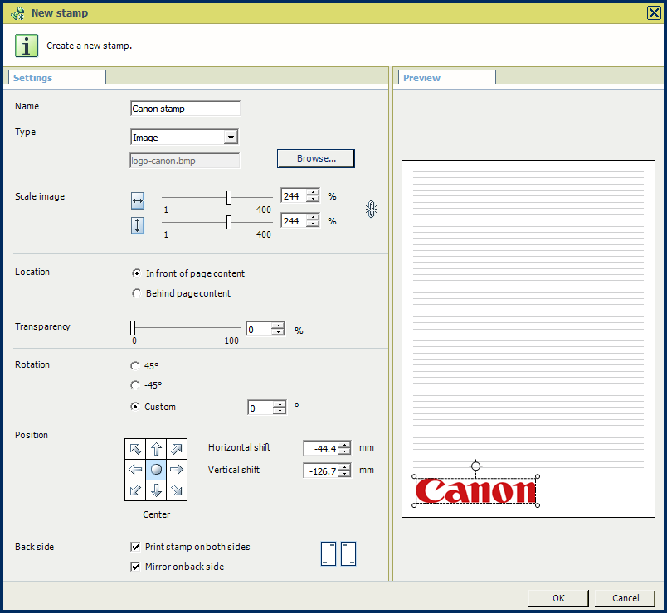
Task: Click the horizontal scale icon
Action: 138,201
